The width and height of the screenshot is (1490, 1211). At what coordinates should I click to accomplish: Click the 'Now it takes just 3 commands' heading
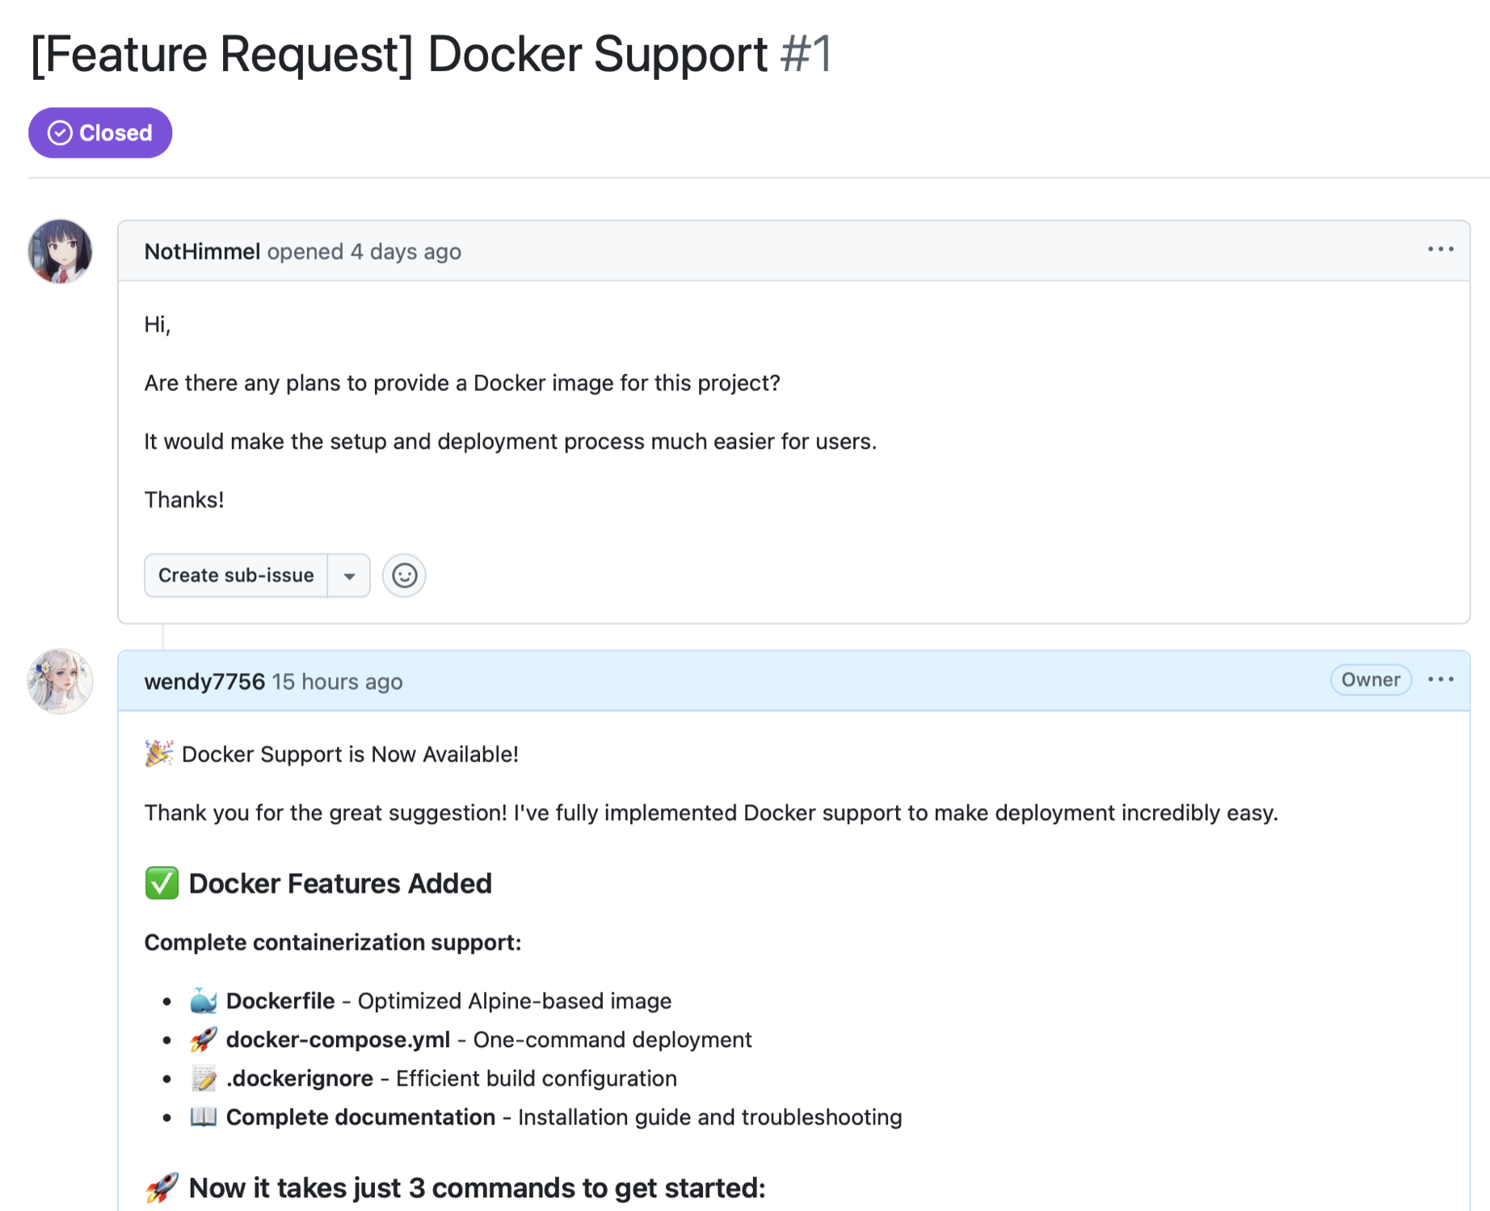455,1188
